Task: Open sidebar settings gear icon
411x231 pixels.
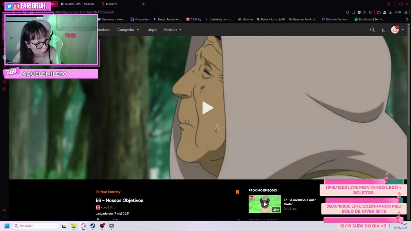Action: tap(4, 89)
